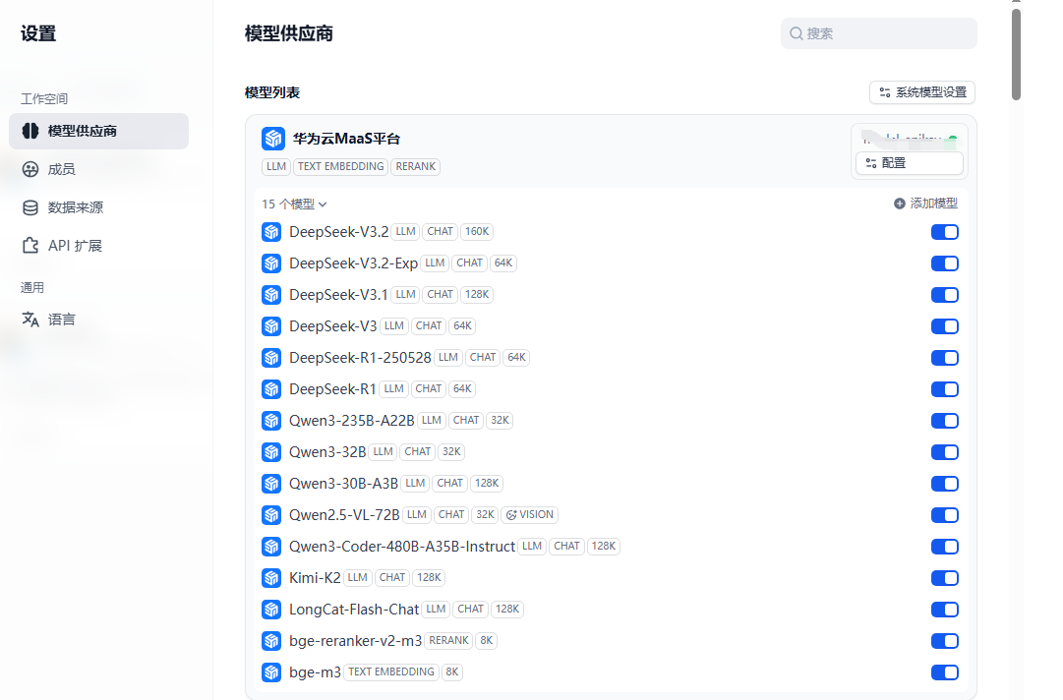Click the 华为云MaaS平台 provider logo

pos(273,139)
